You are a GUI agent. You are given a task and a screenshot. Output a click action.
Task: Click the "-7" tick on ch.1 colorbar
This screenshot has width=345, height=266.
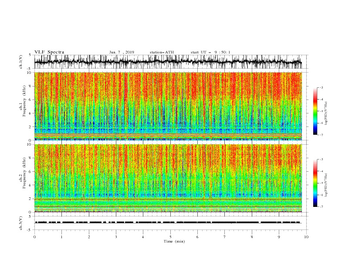(321, 135)
